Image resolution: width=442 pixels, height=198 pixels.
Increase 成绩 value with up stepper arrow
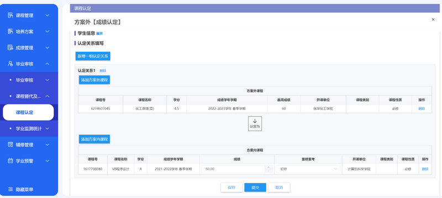pos(269,167)
